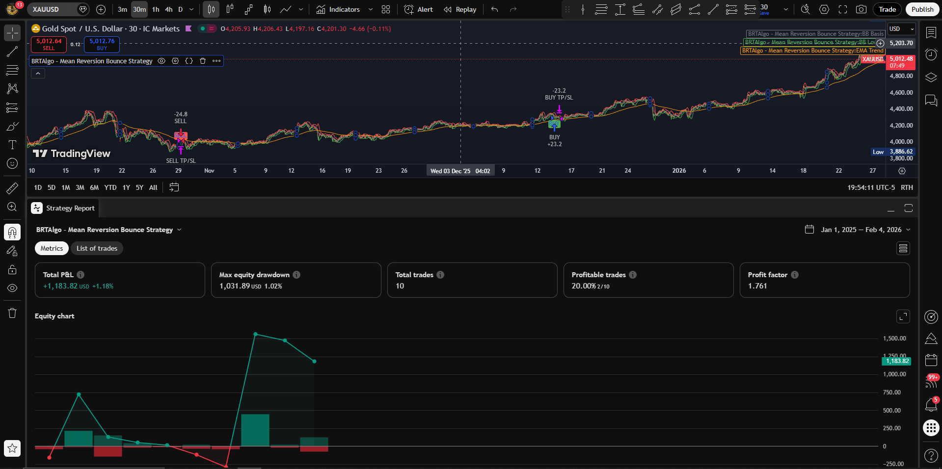Select the Measure ruler tool
This screenshot has height=469, width=942.
point(12,188)
